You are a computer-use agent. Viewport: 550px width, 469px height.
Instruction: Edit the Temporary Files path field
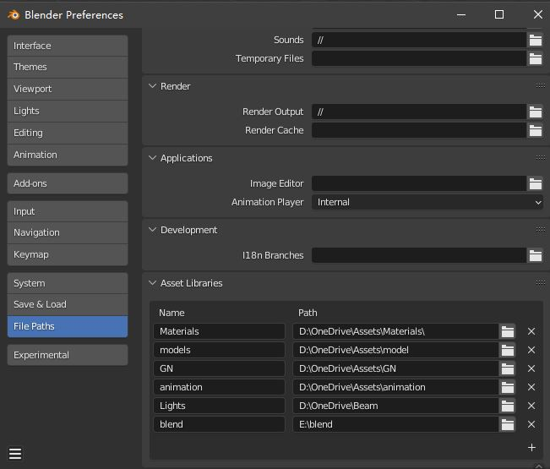[x=419, y=58]
